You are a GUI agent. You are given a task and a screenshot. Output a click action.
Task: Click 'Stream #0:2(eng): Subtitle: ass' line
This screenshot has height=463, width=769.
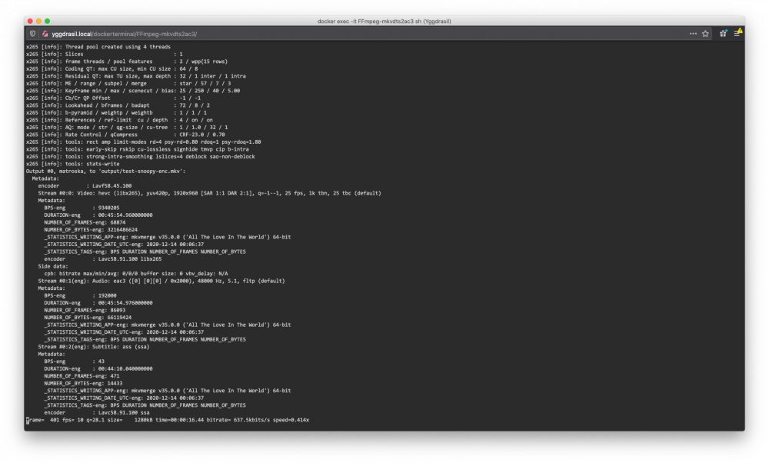click(94, 347)
